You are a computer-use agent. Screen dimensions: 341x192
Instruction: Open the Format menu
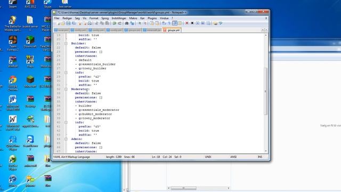[x=94, y=18]
